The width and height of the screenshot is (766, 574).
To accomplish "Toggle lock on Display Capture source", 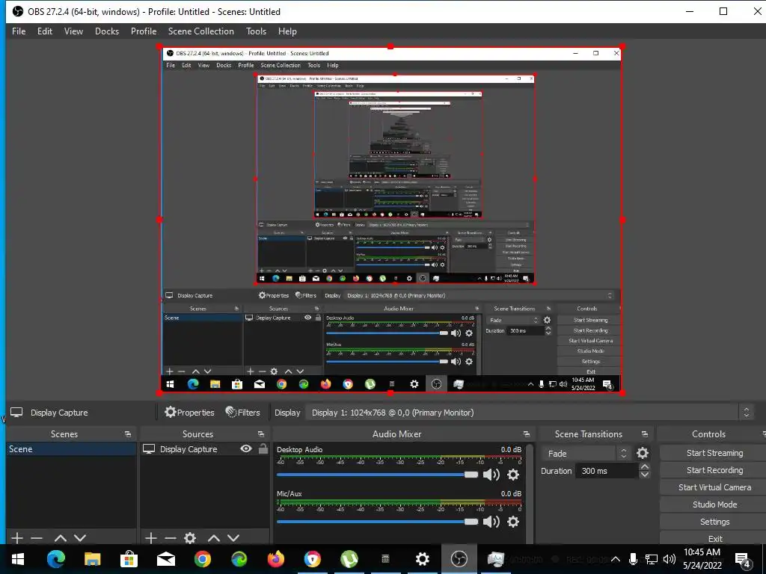I will click(x=263, y=448).
